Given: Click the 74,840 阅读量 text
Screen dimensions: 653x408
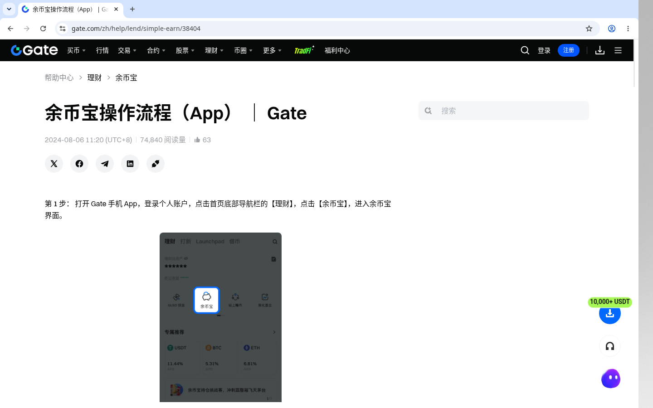Looking at the screenshot, I should coord(163,140).
